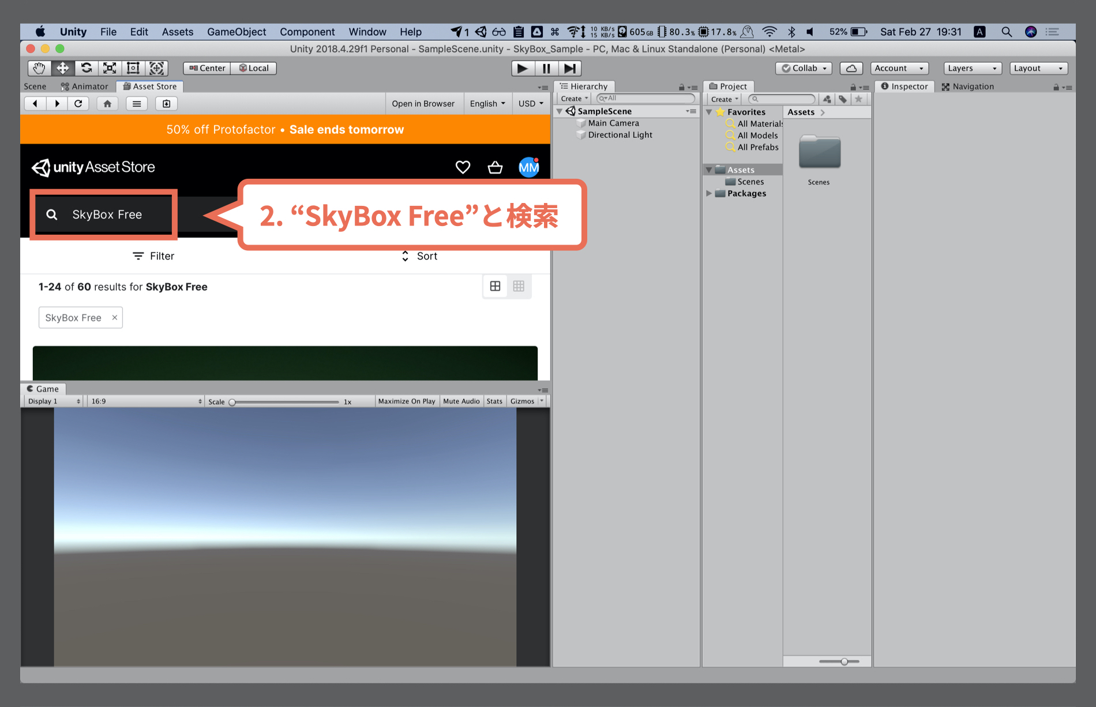Click the search magnifier in Asset Store
The image size is (1096, 707).
(x=52, y=215)
